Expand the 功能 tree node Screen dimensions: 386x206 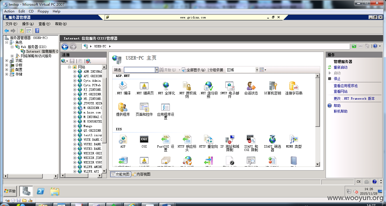click(x=7, y=60)
